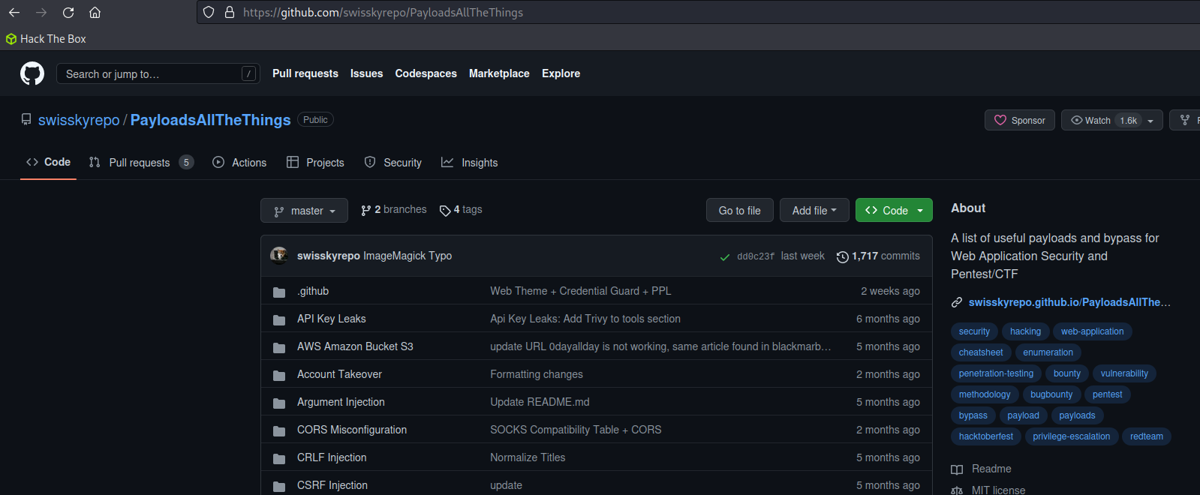Click the security topic tag

pos(974,331)
